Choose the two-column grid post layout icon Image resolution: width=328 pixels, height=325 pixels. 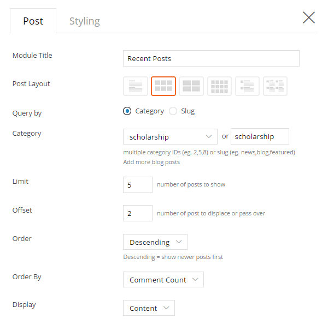click(x=191, y=86)
